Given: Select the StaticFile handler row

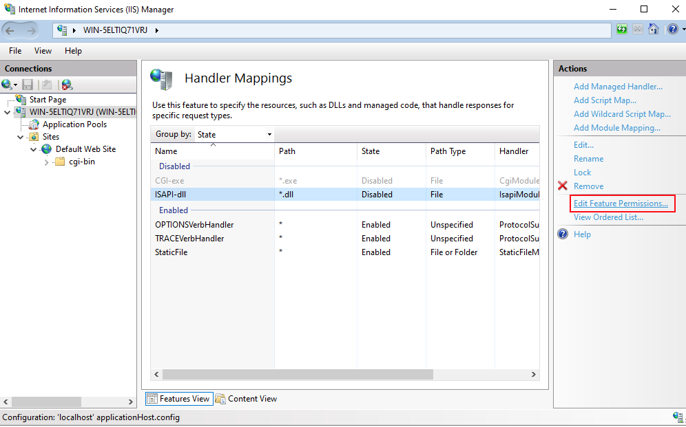Looking at the screenshot, I should [171, 252].
